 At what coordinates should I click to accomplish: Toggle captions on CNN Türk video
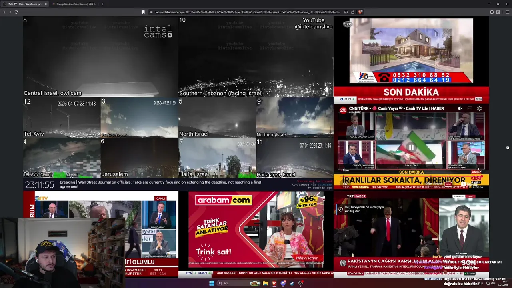470,108
